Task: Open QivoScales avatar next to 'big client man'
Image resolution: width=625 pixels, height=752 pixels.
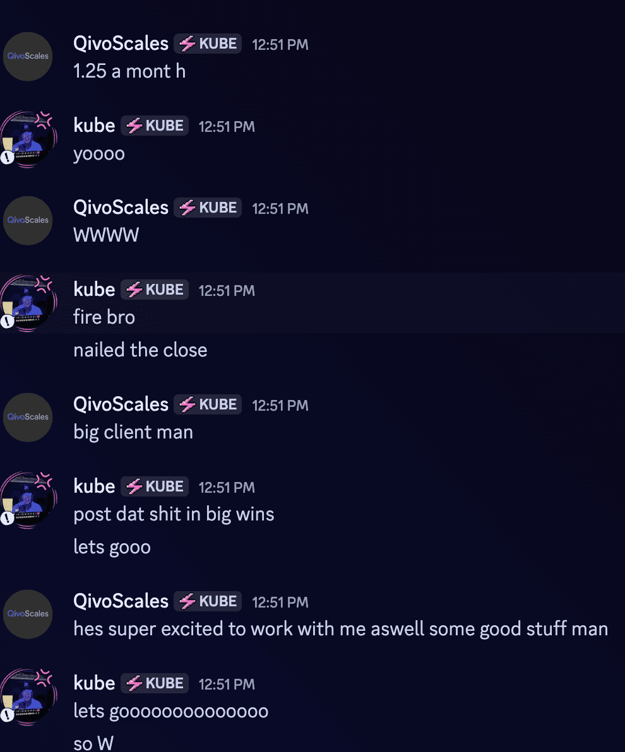Action: coord(28,417)
